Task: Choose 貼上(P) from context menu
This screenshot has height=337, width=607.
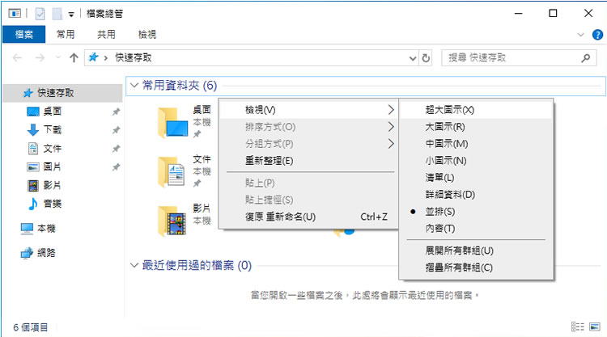Action: (x=309, y=183)
